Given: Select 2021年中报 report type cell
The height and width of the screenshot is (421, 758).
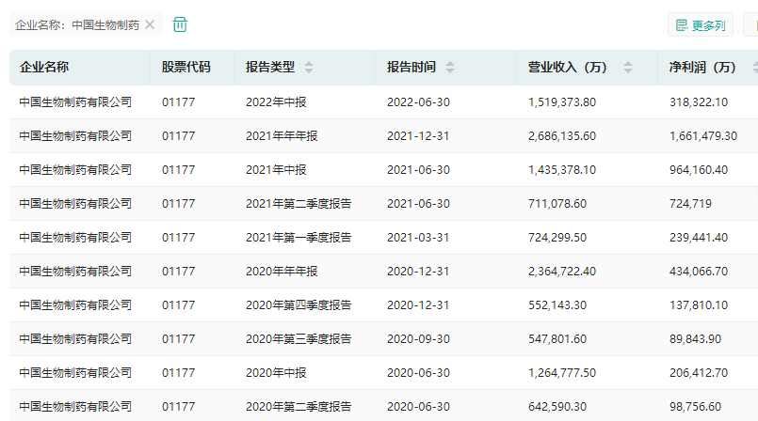Looking at the screenshot, I should 276,170.
